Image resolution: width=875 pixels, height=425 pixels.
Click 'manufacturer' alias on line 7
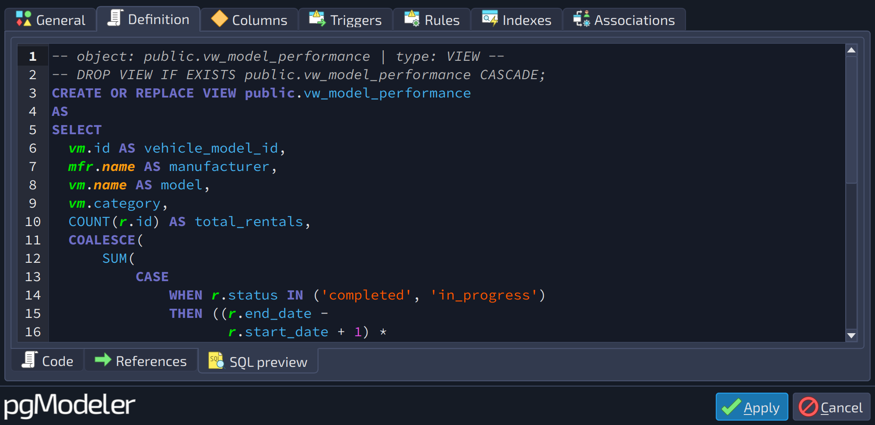coord(219,167)
